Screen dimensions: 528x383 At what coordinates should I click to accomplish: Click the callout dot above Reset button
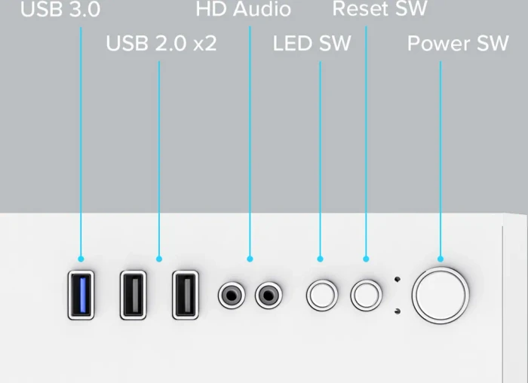pos(366,259)
